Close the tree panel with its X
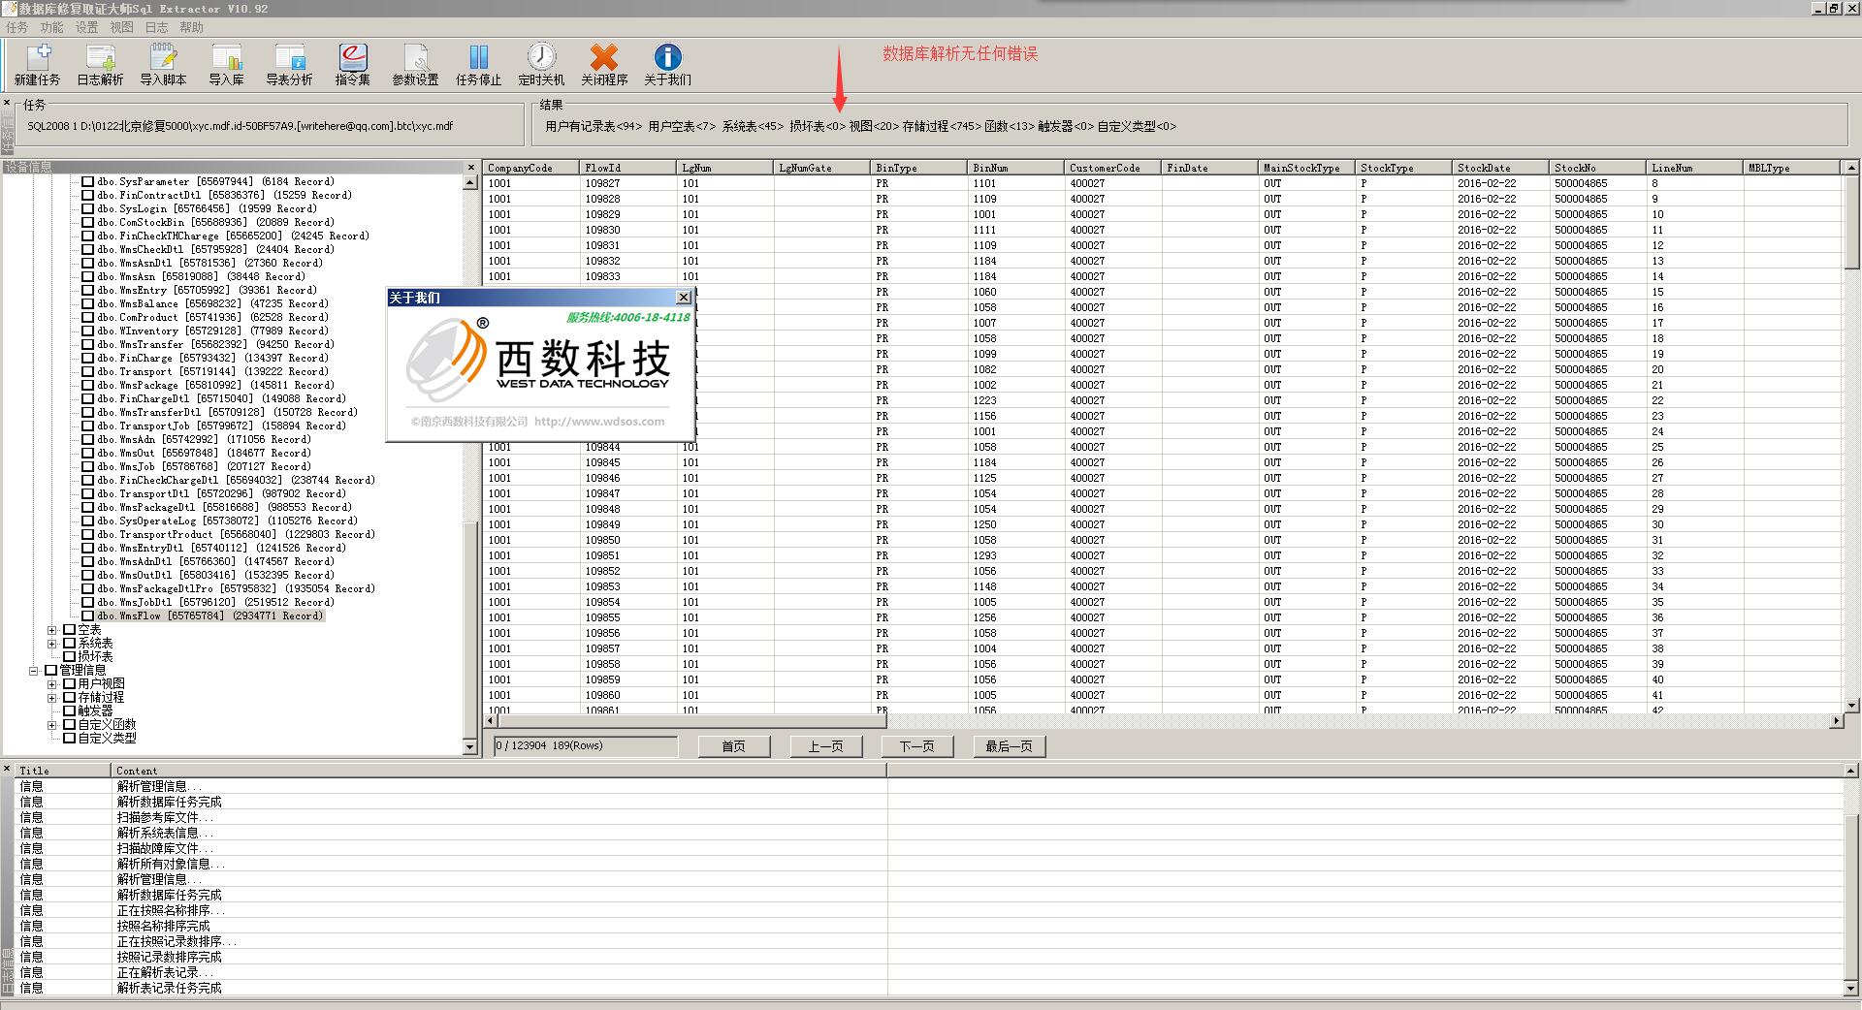 pos(471,168)
